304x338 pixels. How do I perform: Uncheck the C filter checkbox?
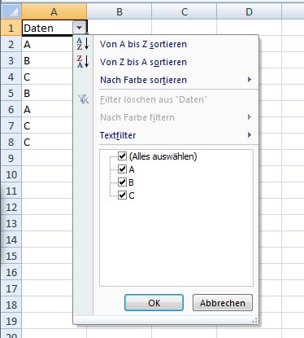click(x=123, y=195)
